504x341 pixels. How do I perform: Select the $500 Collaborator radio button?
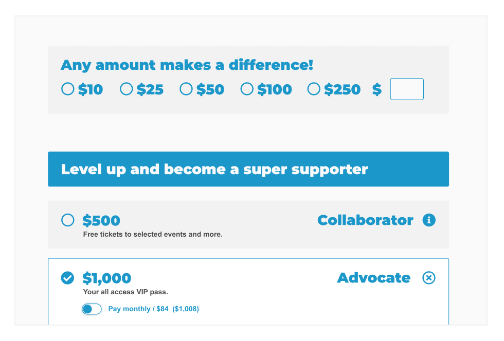68,220
